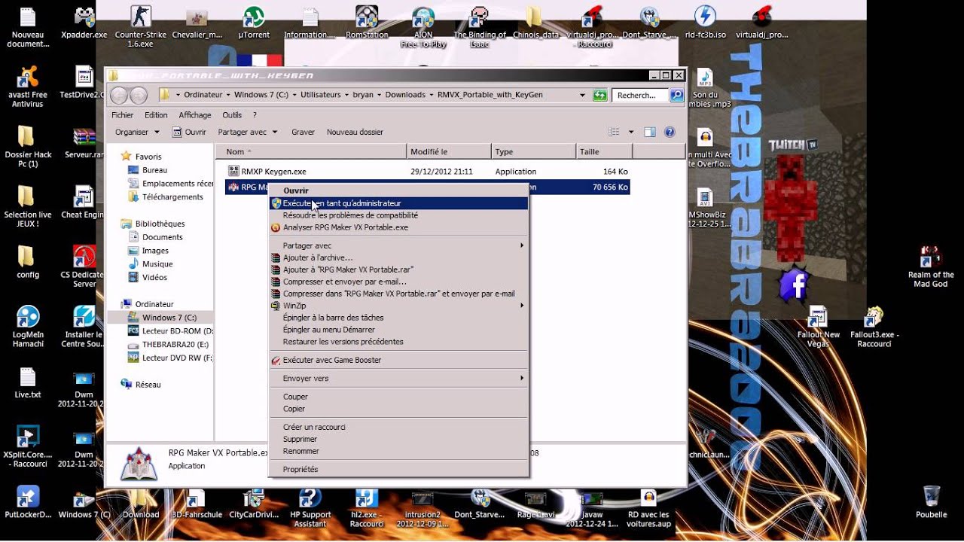964x542 pixels.
Task: Open CityCarDriving desktop shortcut
Action: pos(253,504)
